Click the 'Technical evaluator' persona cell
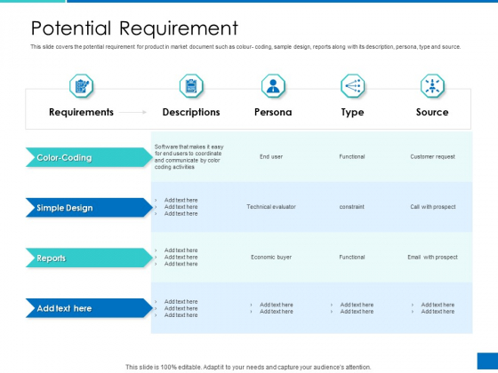Screen dimensions: 498x373 [271, 207]
